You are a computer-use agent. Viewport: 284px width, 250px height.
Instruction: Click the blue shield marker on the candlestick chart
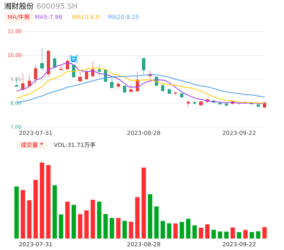click(74, 59)
